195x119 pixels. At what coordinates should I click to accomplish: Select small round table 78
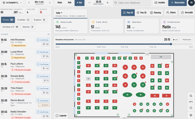tap(134, 104)
